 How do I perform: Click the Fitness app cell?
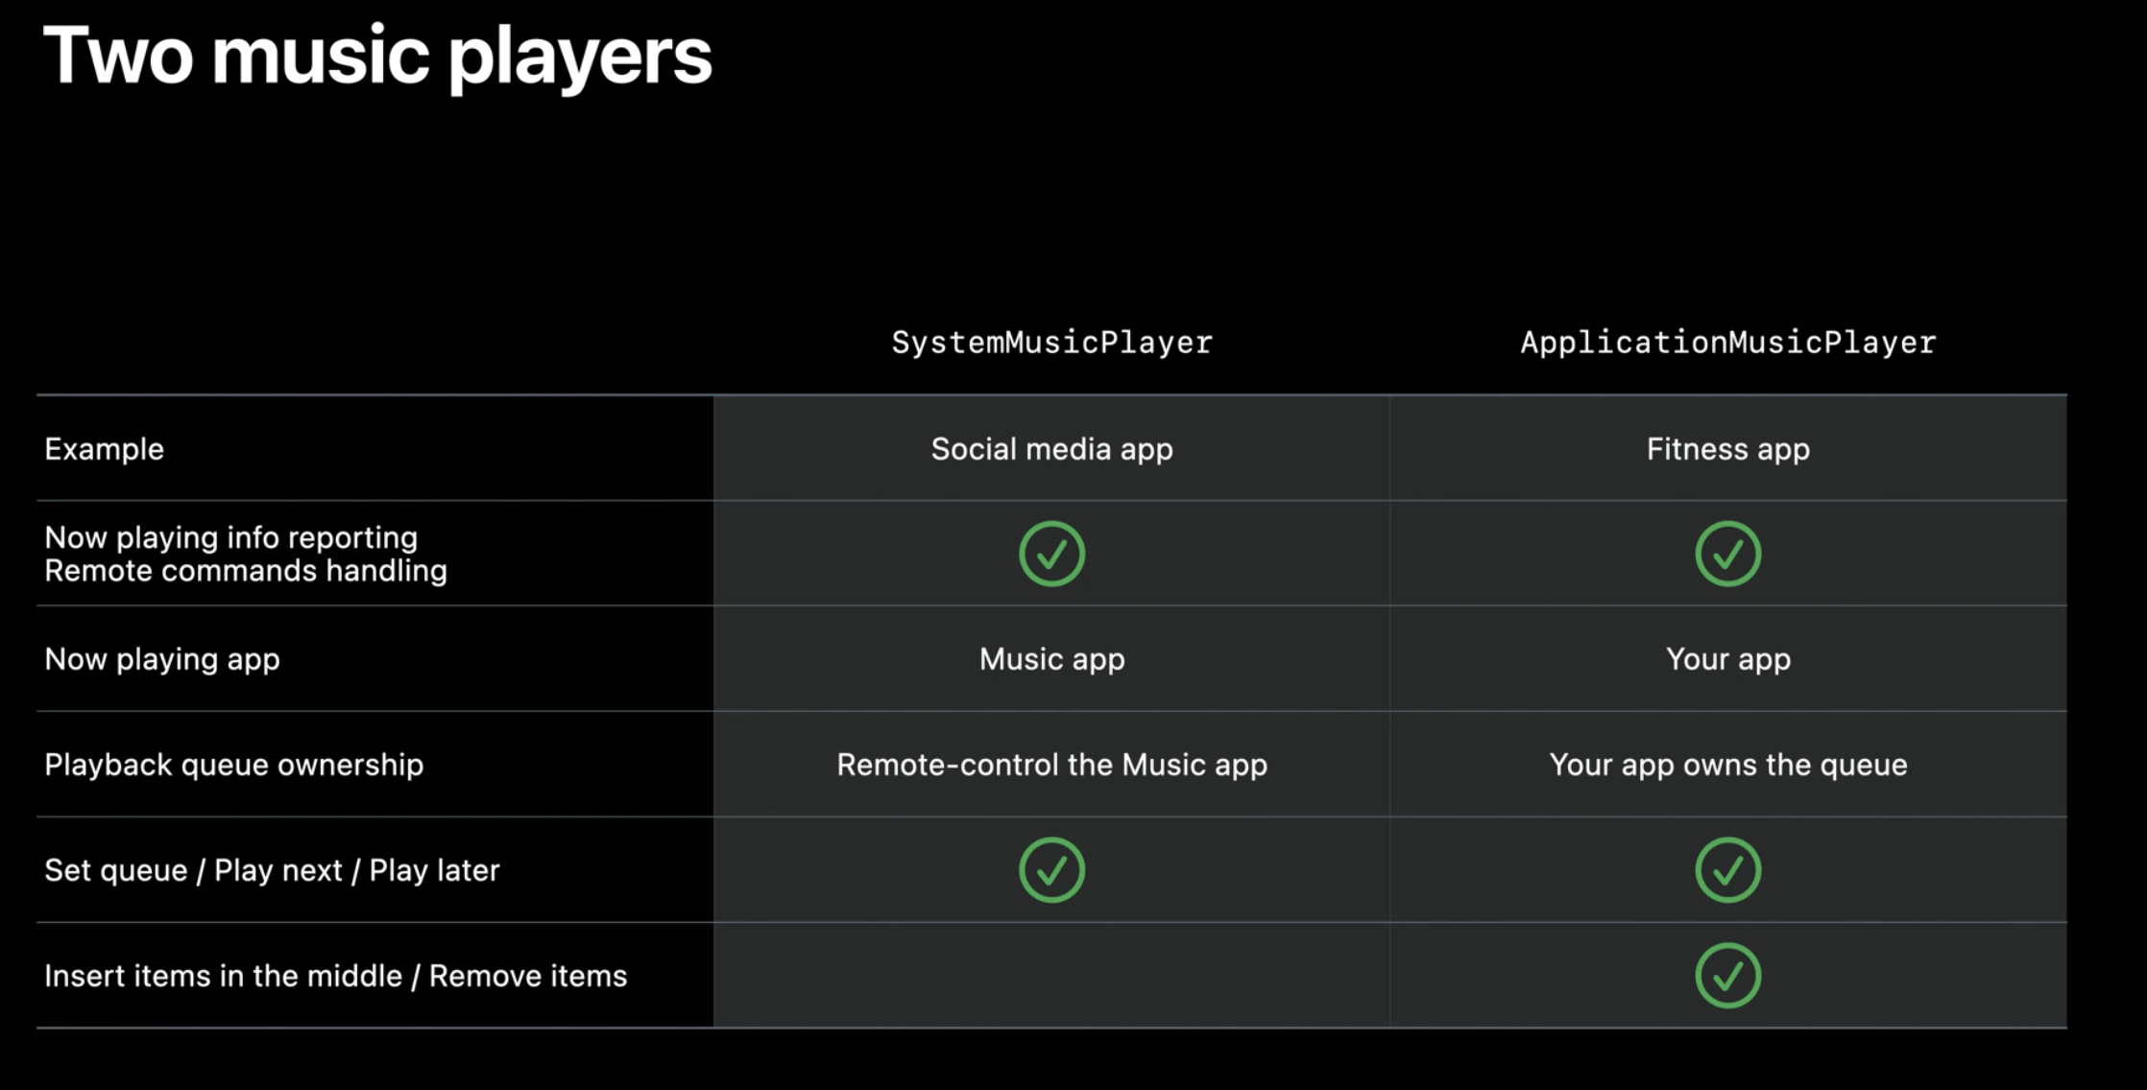(1727, 449)
